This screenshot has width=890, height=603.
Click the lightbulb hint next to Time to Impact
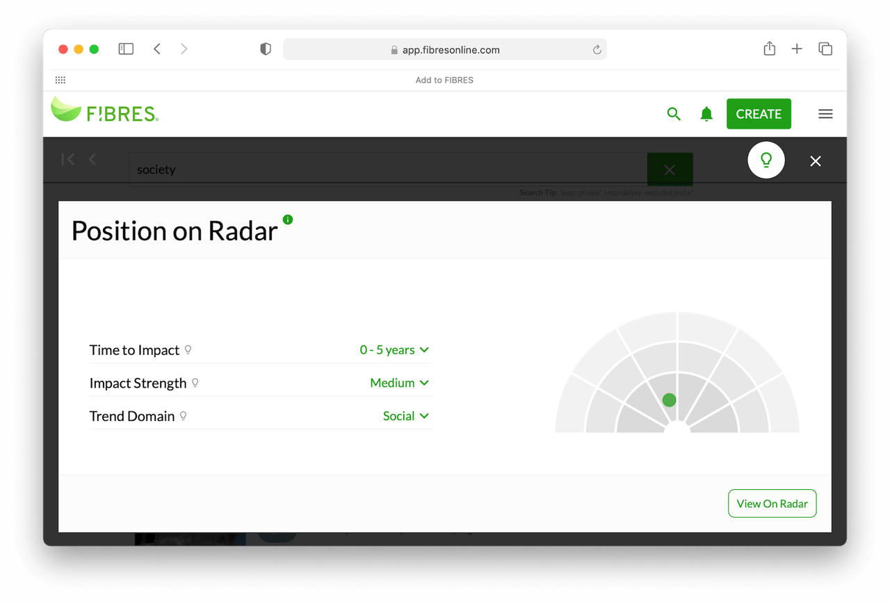[x=188, y=349]
